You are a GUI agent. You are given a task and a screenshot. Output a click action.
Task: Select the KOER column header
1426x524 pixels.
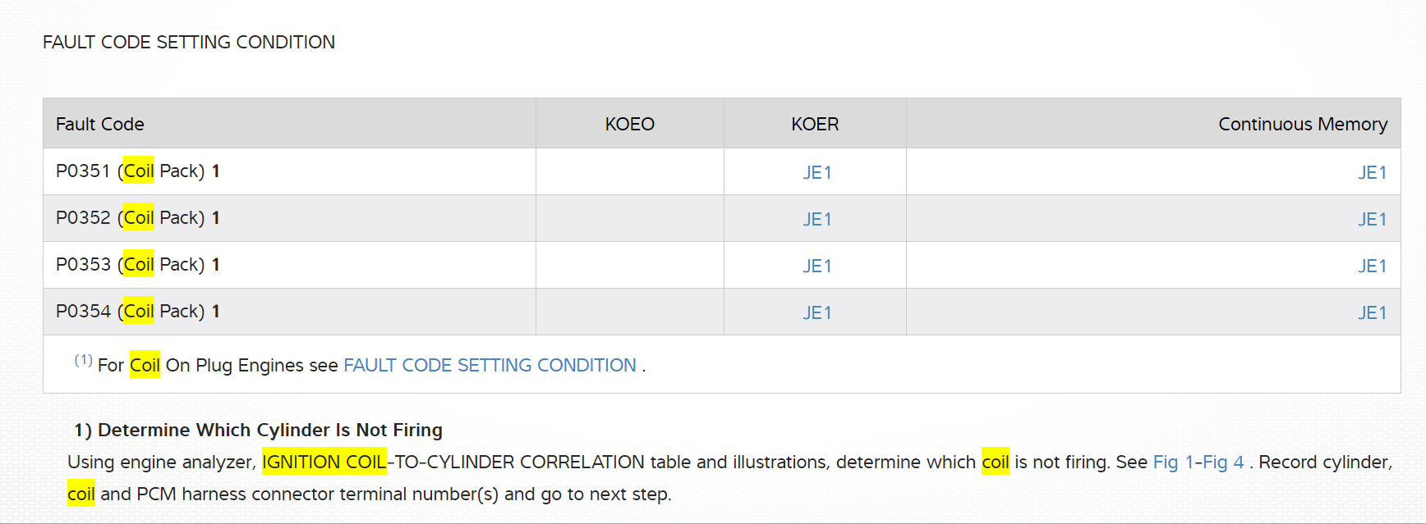tap(815, 124)
